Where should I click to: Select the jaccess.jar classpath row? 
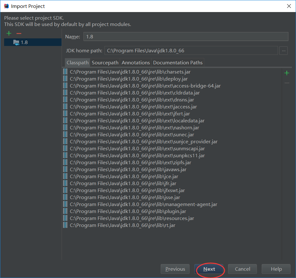[x=172, y=107]
